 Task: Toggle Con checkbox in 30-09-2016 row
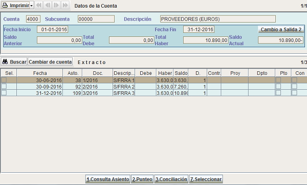click(x=294, y=86)
